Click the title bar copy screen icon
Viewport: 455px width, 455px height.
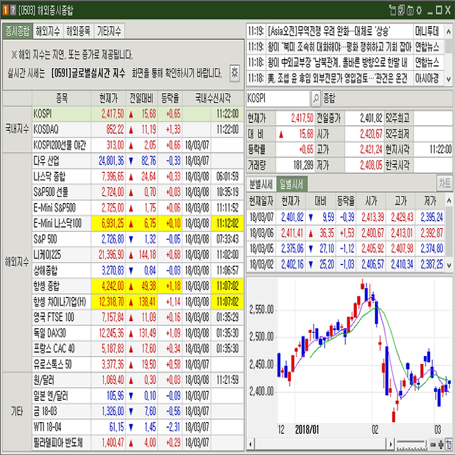(402, 10)
